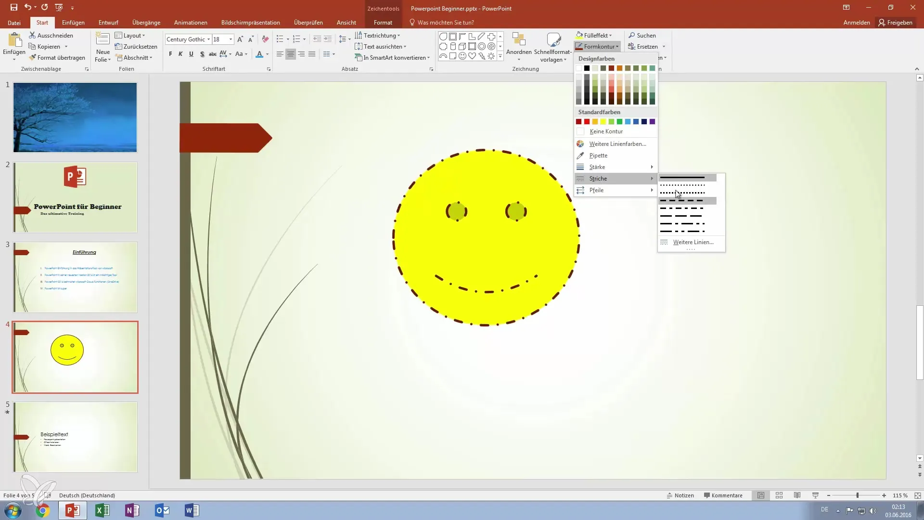Image resolution: width=924 pixels, height=520 pixels.
Task: Decrease list indent level icon
Action: (317, 39)
